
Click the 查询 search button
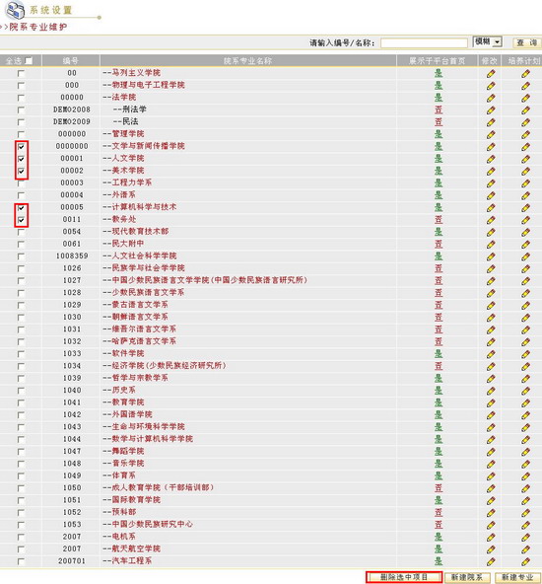(527, 42)
